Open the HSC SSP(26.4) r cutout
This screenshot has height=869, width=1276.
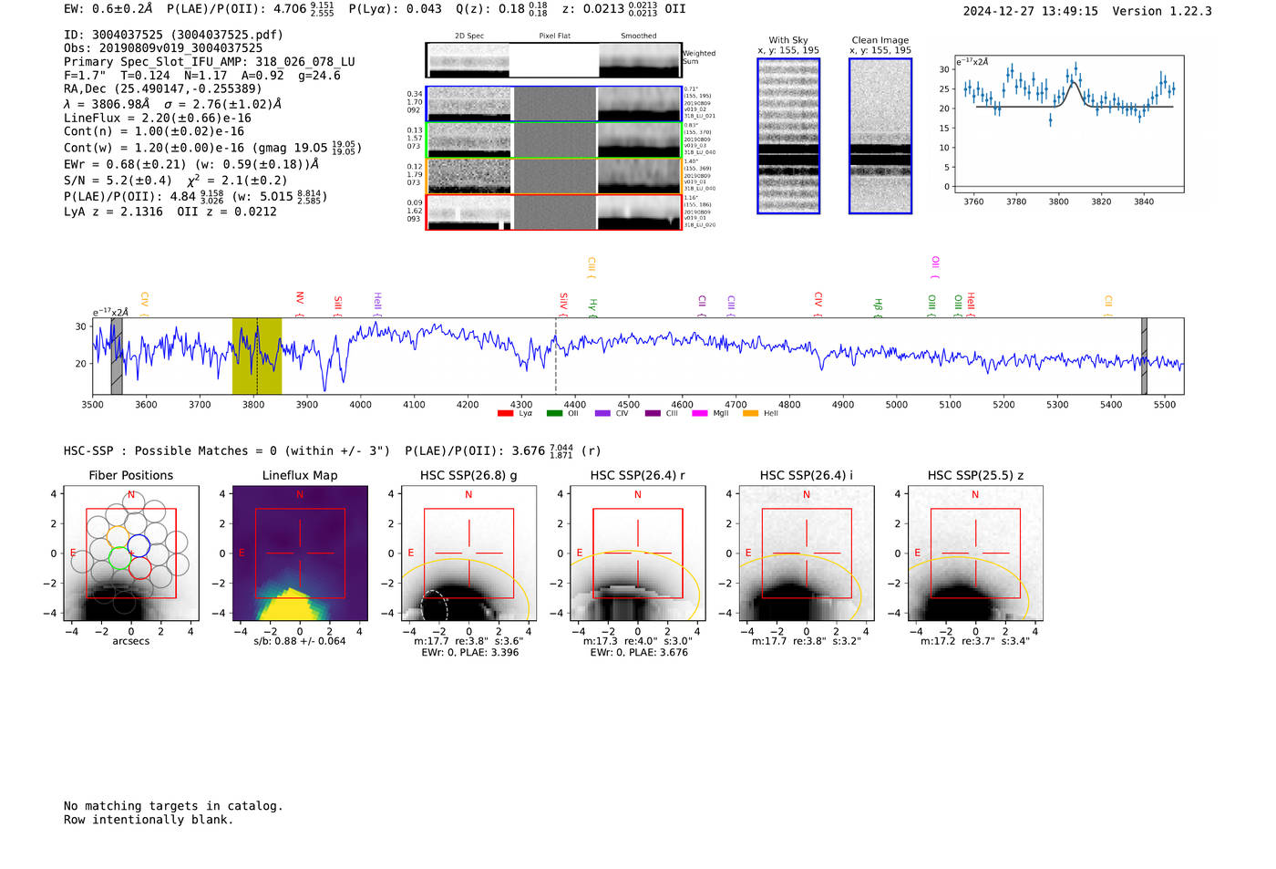[x=637, y=553]
